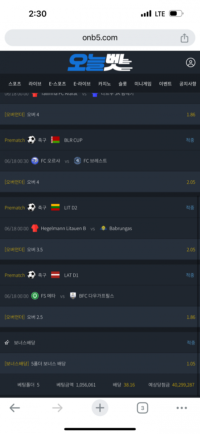Tap the Babrungas team logo
This screenshot has height=434, width=200.
[103, 228]
